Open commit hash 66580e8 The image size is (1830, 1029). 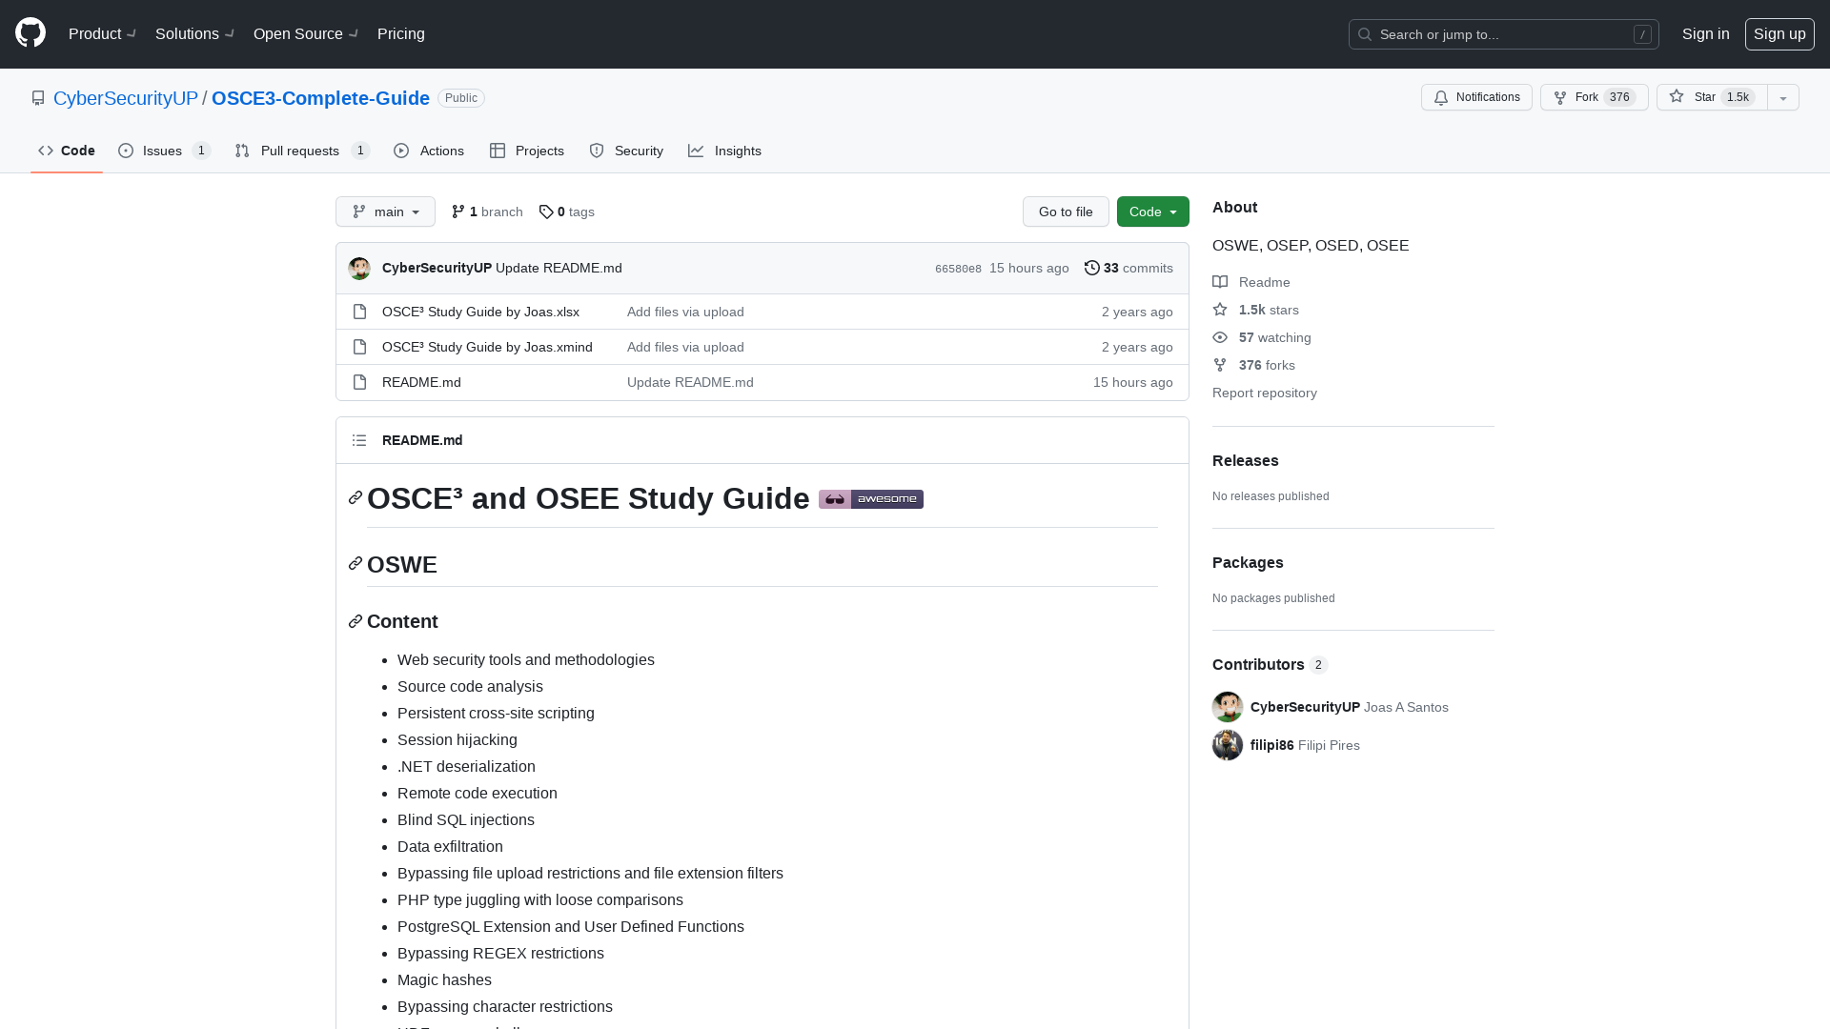[x=958, y=269]
